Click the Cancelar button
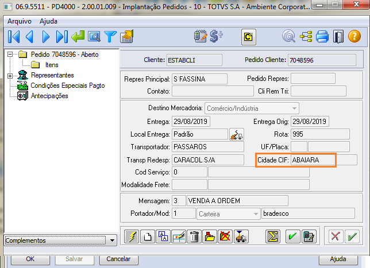This screenshot has width=370, height=268. pos(118,259)
